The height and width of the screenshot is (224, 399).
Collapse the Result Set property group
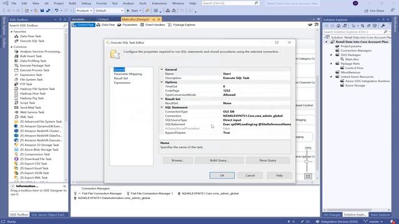click(161, 99)
